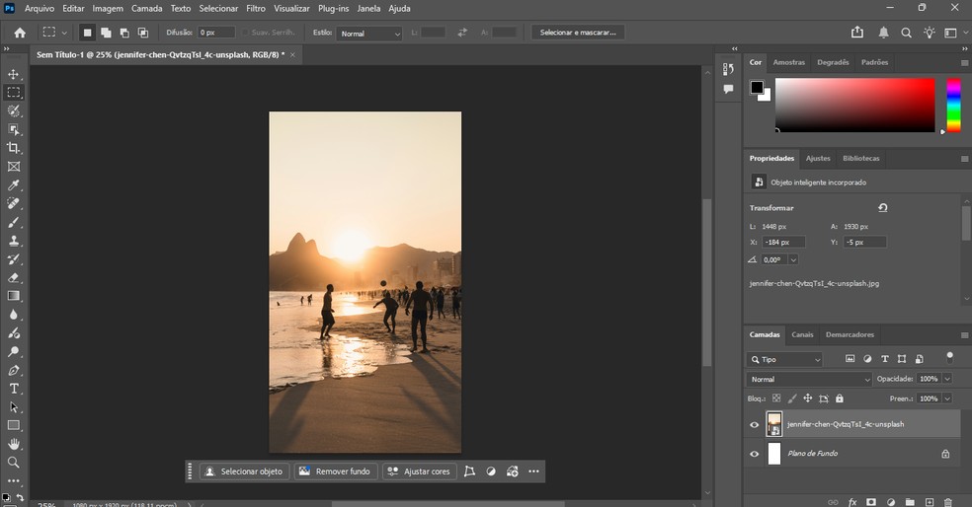Open the Filtro menu
This screenshot has width=972, height=507.
[255, 8]
